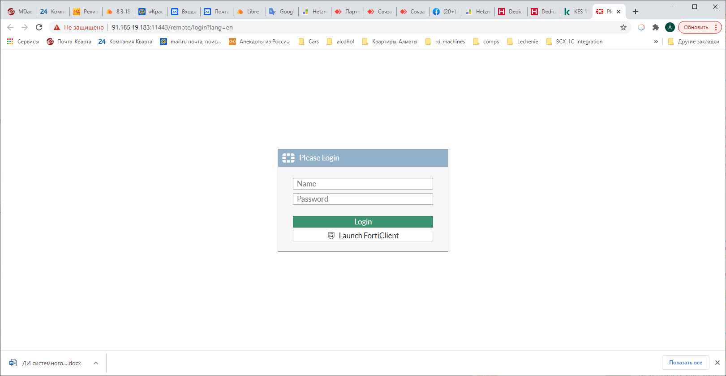Open a new tab with plus button
This screenshot has height=376, width=726.
pyautogui.click(x=636, y=12)
